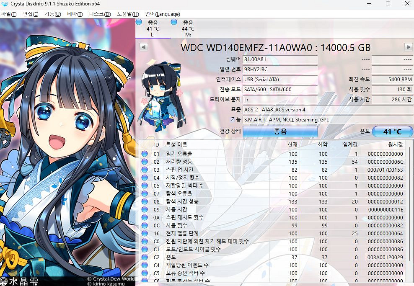Open the 파일(F) menu
Image resolution: width=414 pixels, height=286 pixels.
pos(9,14)
